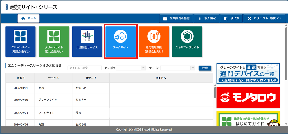Open the スキルマップサイト tile
The width and height of the screenshot is (288, 134).
(187, 42)
